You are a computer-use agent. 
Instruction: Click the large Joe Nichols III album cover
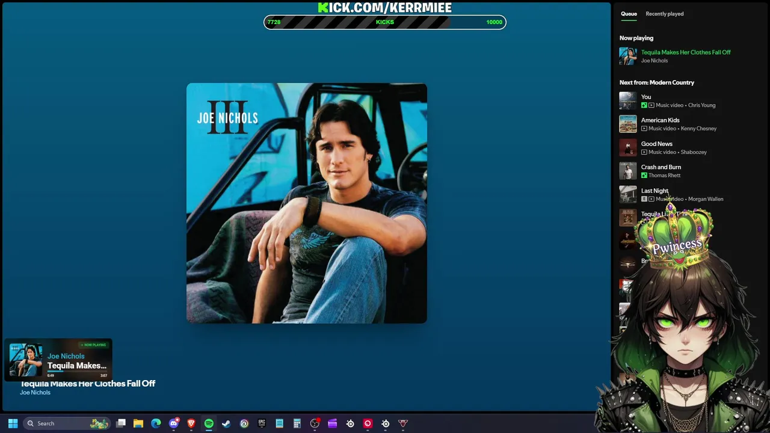307,203
